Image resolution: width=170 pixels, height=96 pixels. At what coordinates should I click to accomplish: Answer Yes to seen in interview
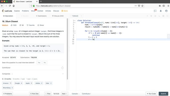pos(39,62)
